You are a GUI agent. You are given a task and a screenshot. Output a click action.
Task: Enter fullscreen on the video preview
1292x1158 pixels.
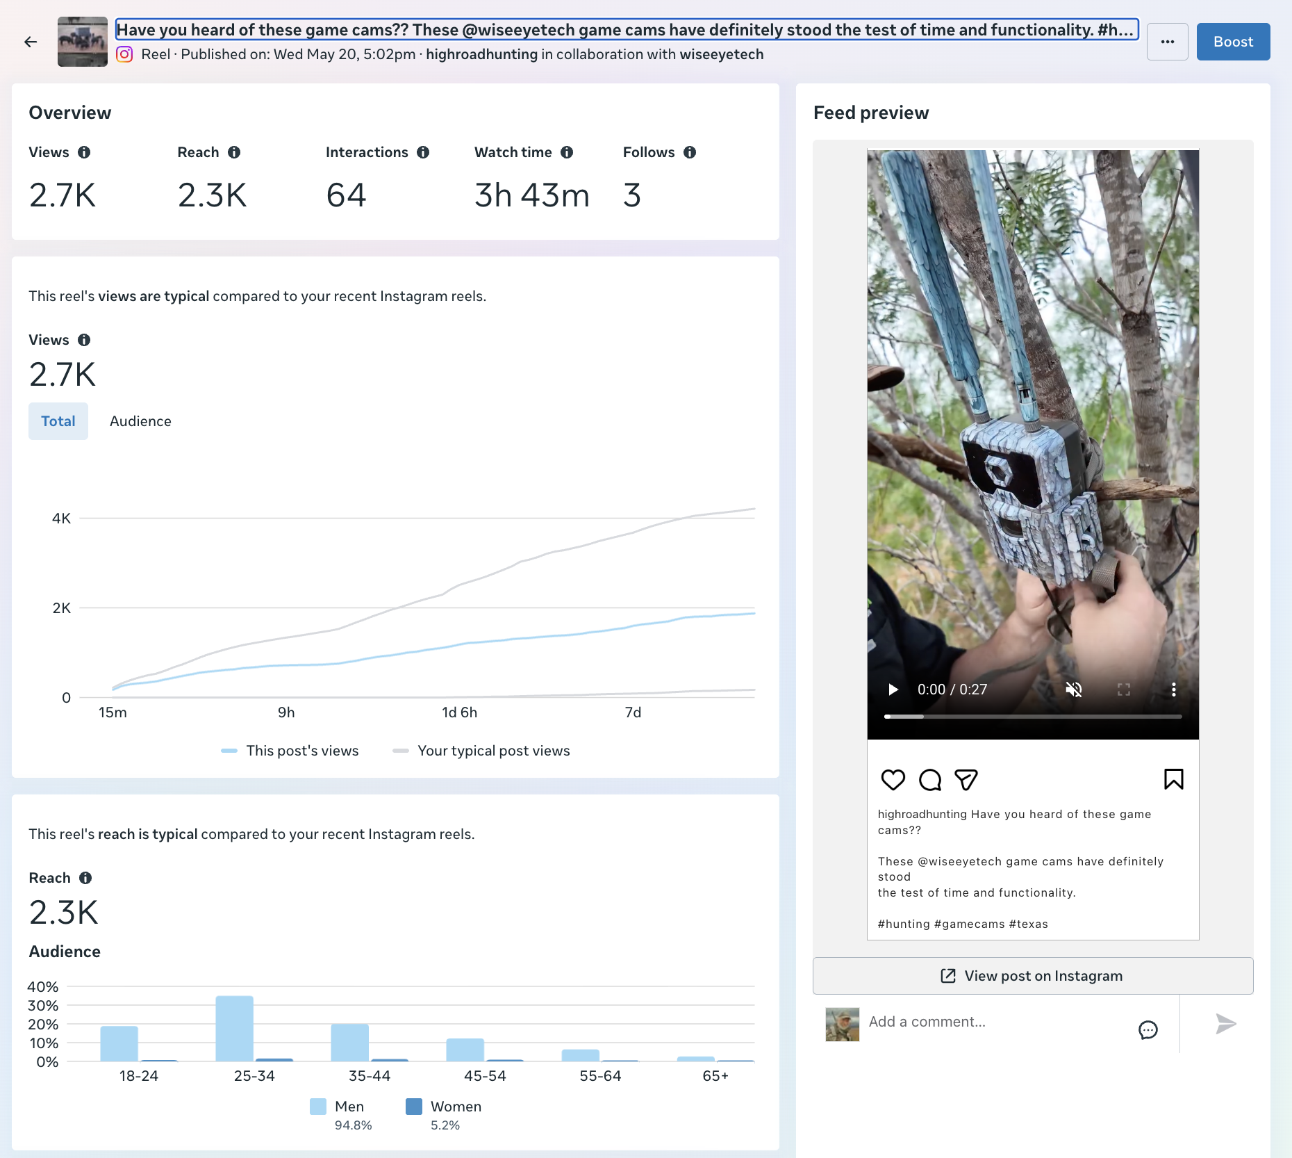click(1124, 690)
